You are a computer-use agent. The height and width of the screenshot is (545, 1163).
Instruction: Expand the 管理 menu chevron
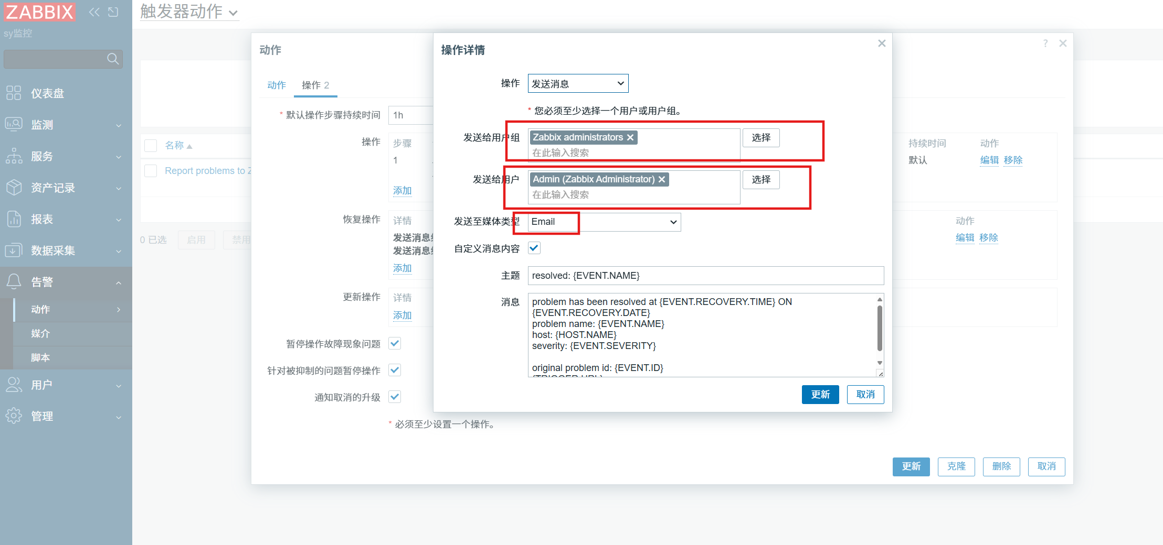(x=119, y=417)
